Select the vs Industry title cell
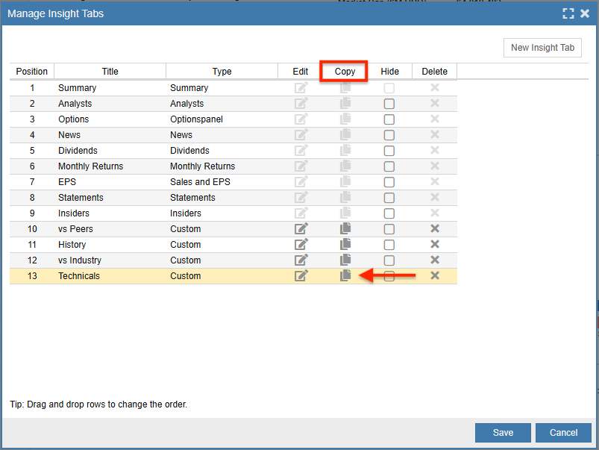Screen dimensions: 599x450 (x=110, y=260)
